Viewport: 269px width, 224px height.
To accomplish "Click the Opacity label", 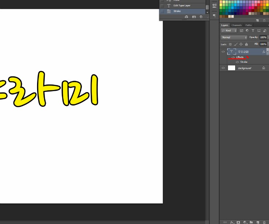I will tap(254, 37).
